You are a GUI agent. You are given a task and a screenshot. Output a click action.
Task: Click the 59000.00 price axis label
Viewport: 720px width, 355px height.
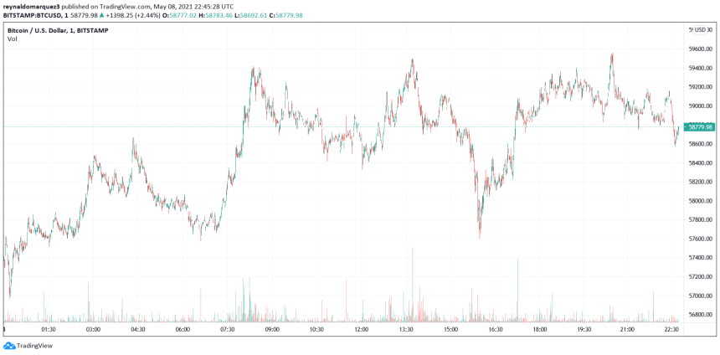(x=700, y=105)
